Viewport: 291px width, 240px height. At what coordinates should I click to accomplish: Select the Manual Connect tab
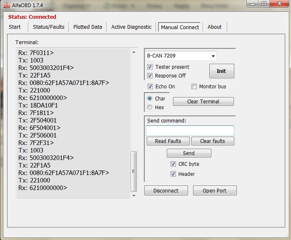[180, 27]
